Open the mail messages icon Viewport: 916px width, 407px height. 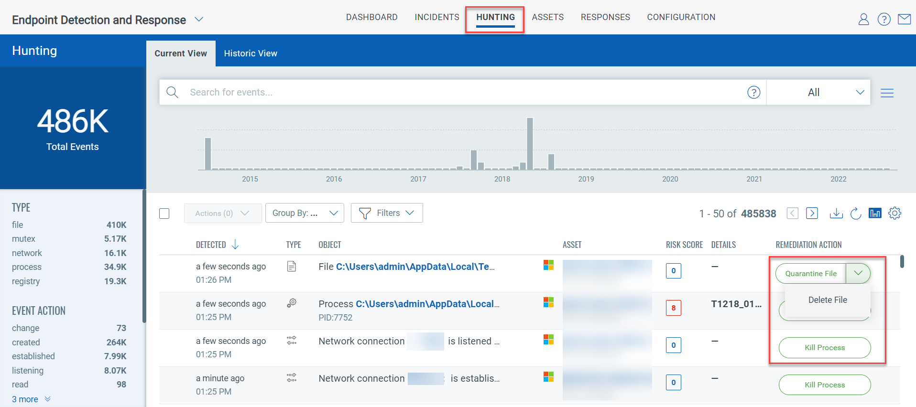904,19
